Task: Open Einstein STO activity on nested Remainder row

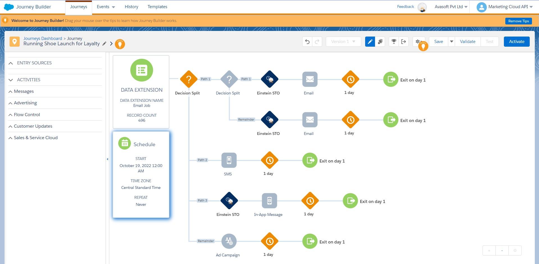Action: (x=269, y=120)
